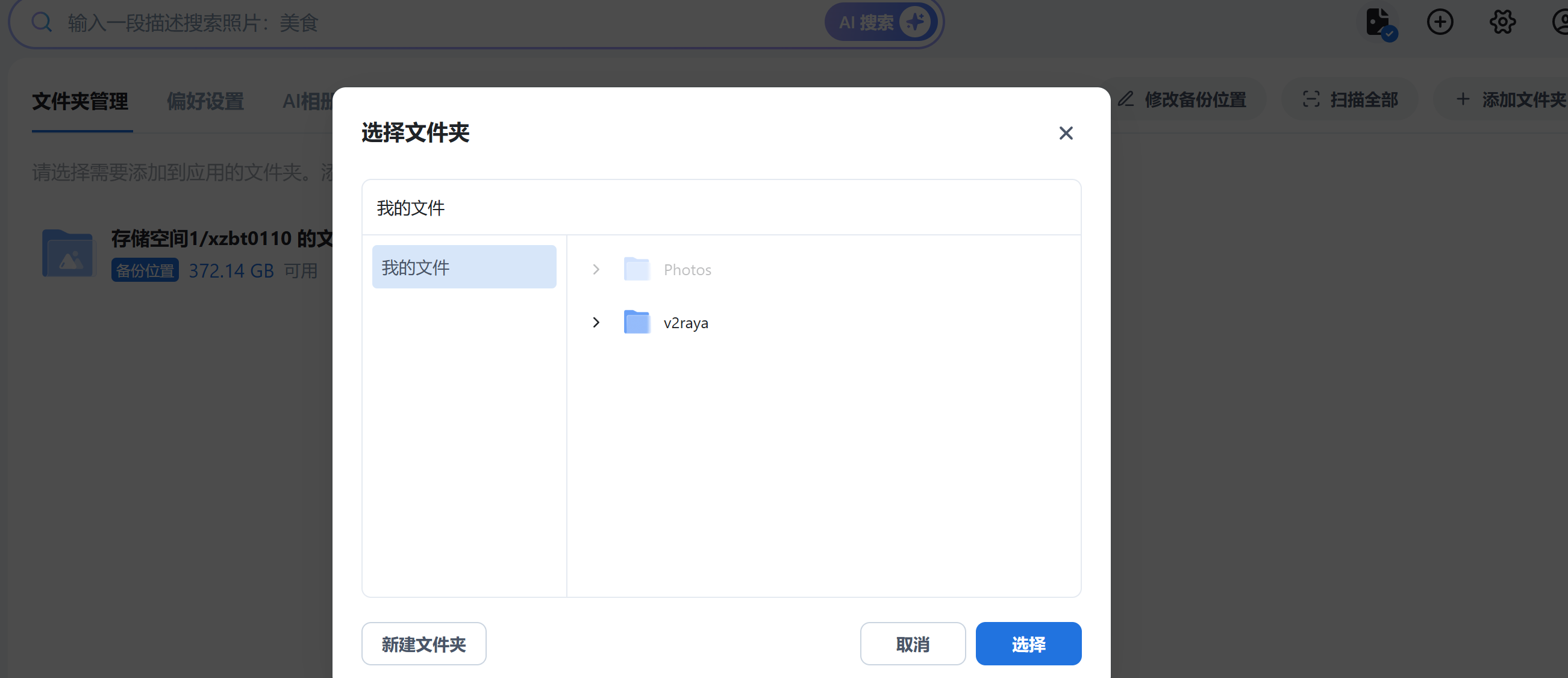Screen dimensions: 1568x678
Task: Click the 取消 button
Action: tap(912, 643)
